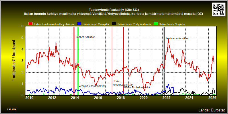Click the x-axis label 2026
The image size is (228, 114).
click(x=212, y=98)
